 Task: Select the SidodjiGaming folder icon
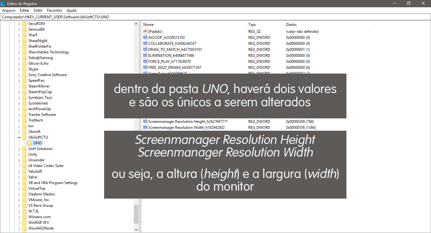point(24,58)
